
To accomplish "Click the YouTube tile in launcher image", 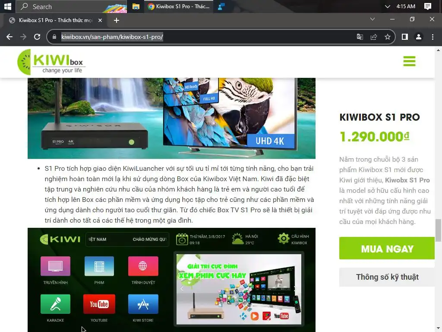I will (x=99, y=304).
